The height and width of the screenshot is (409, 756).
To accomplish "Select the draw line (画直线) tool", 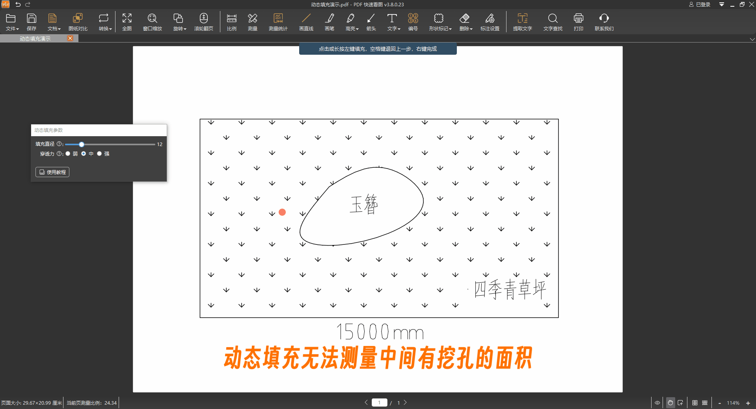I will click(306, 22).
